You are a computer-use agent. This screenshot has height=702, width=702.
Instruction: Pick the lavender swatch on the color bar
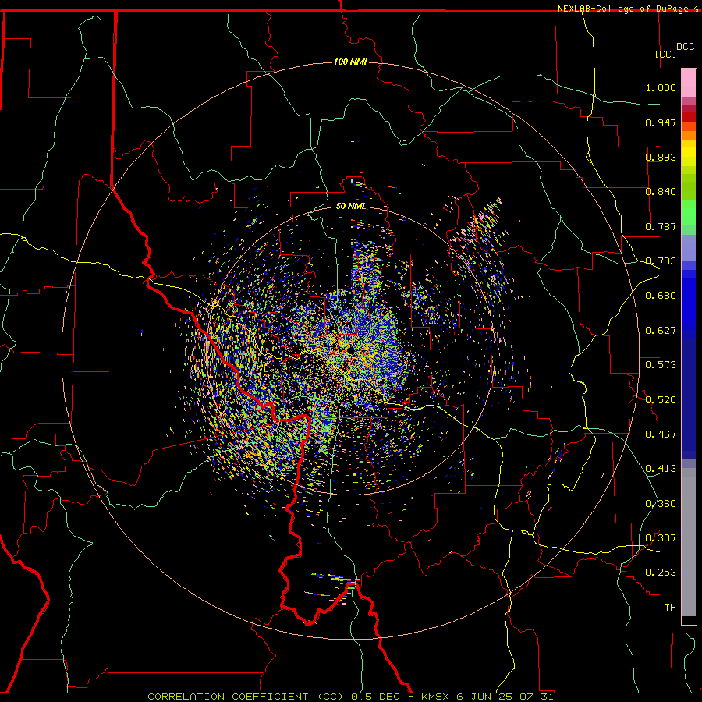(689, 247)
